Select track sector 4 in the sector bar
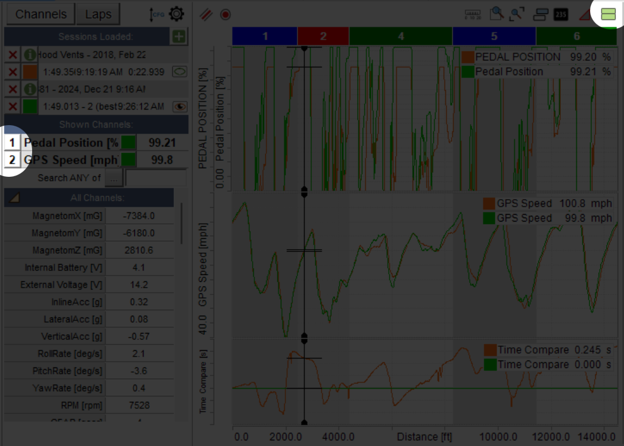This screenshot has width=624, height=446. pos(401,36)
